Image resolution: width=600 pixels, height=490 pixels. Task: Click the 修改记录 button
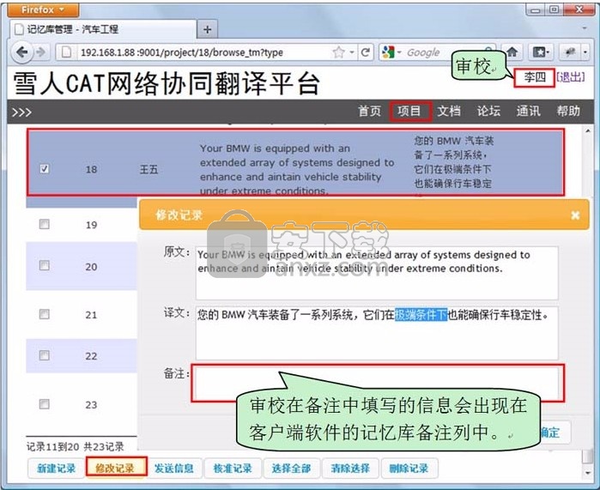115,469
